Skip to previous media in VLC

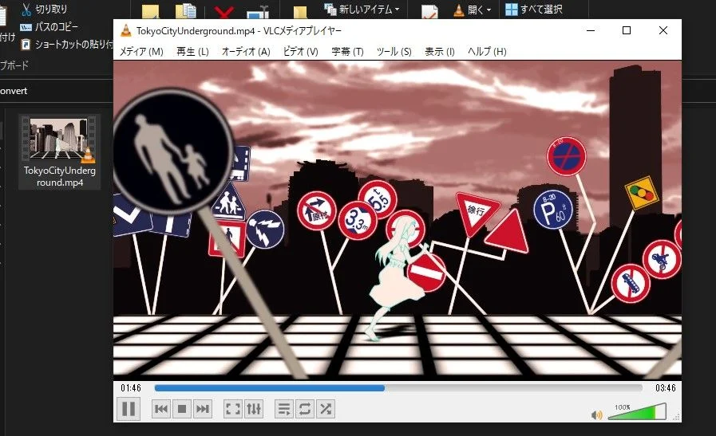pyautogui.click(x=160, y=409)
